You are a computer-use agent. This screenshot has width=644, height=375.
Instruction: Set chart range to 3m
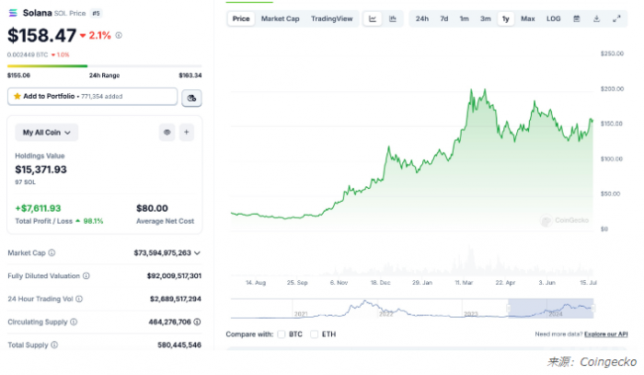tap(486, 19)
